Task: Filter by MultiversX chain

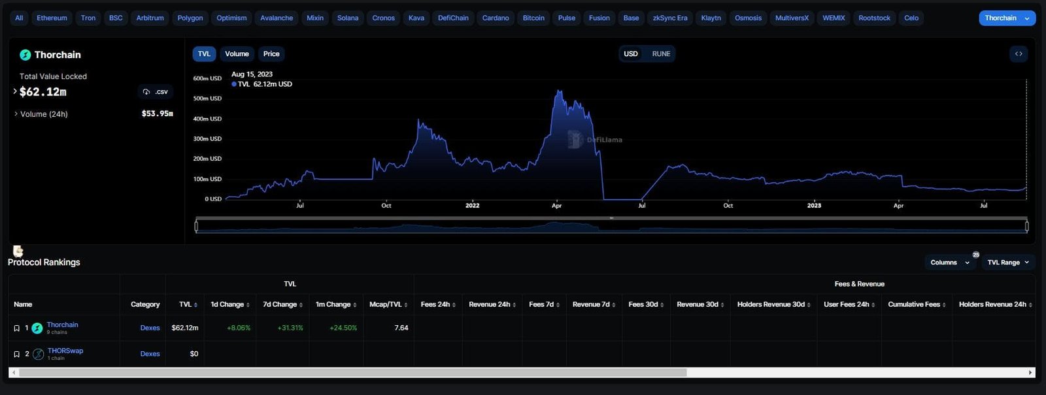Action: click(x=792, y=18)
